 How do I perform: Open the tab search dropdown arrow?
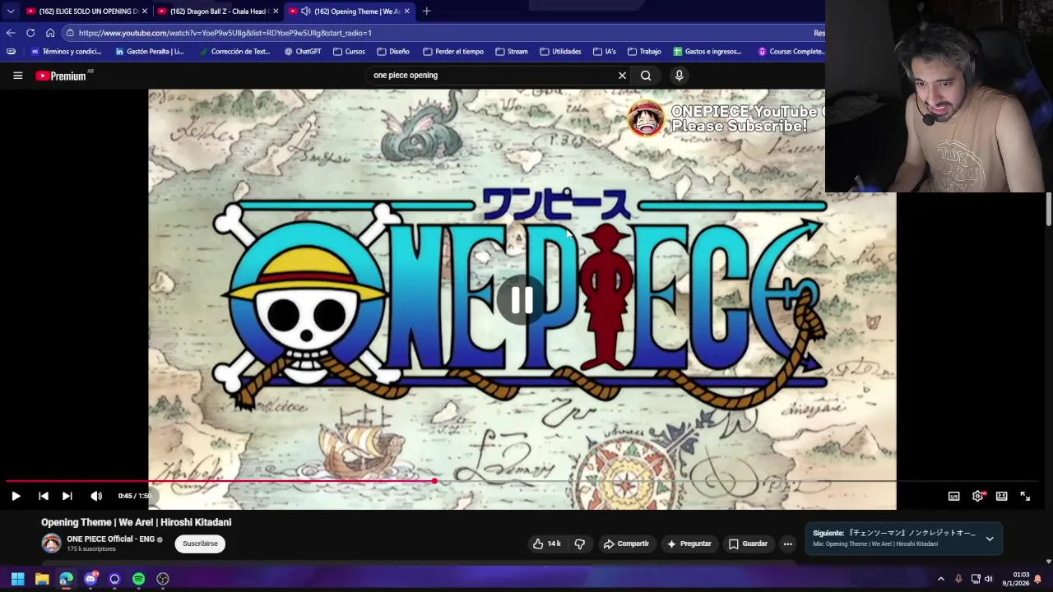pos(10,12)
